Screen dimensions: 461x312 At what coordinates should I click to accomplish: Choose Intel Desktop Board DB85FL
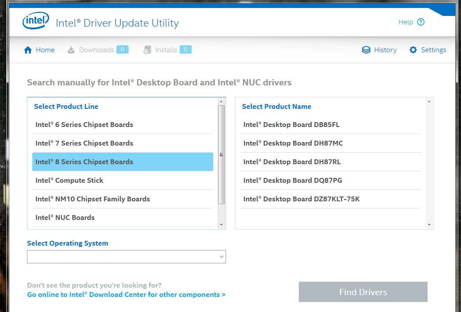[x=330, y=125]
